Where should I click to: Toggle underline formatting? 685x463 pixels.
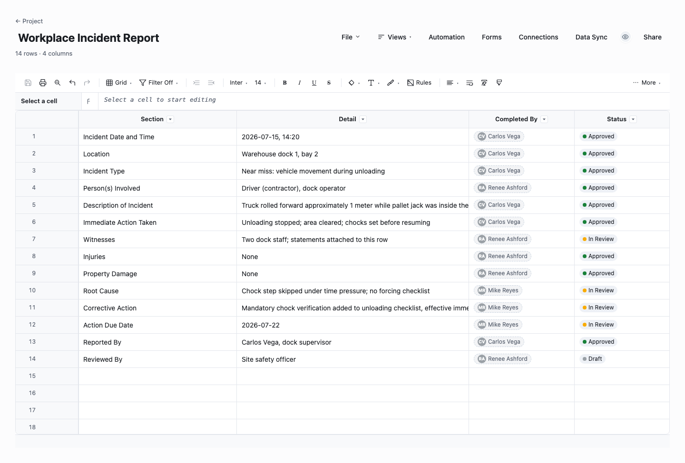click(314, 83)
